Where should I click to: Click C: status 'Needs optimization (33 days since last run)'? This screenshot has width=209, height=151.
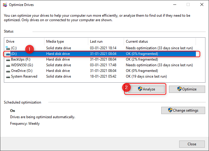tap(159, 48)
